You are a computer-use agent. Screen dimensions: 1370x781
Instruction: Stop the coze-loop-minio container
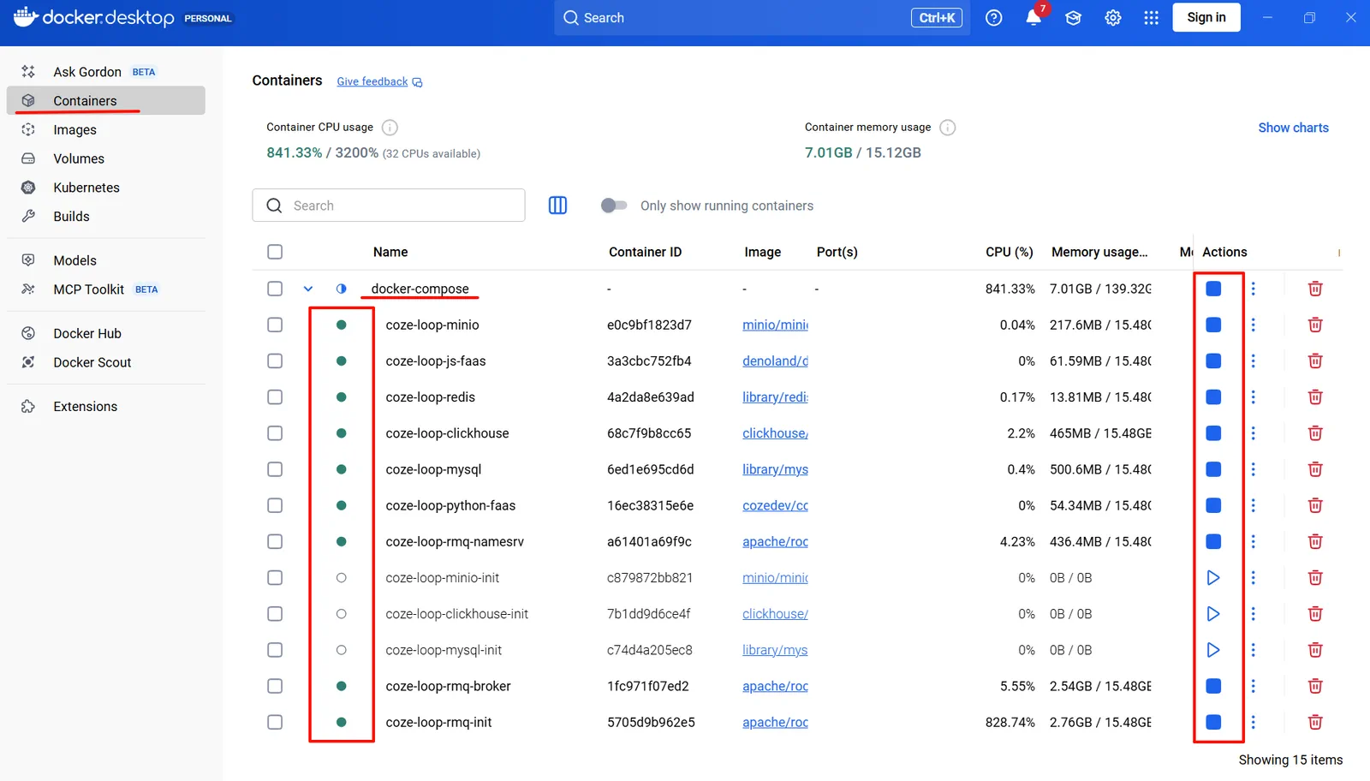click(x=1213, y=325)
